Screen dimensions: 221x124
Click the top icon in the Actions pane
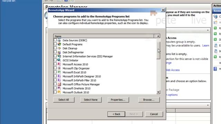[x=215, y=17]
